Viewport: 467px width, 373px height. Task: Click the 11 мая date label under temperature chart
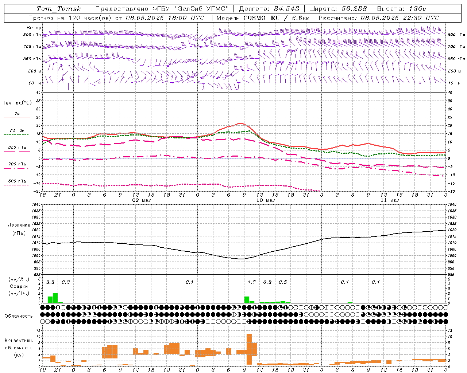tap(390, 200)
